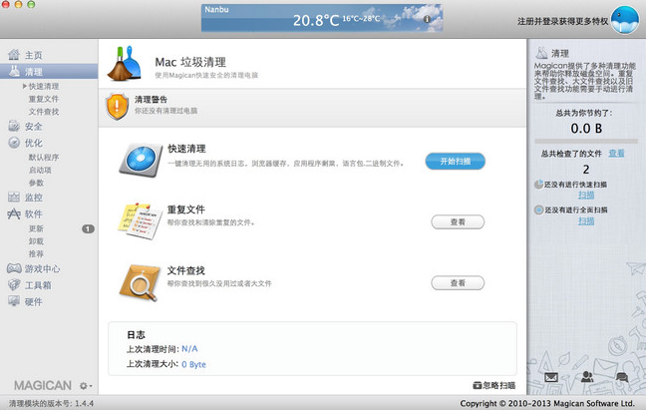The height and width of the screenshot is (411, 646).
Task: Open the 硬件 hardware section
Action: pos(33,301)
